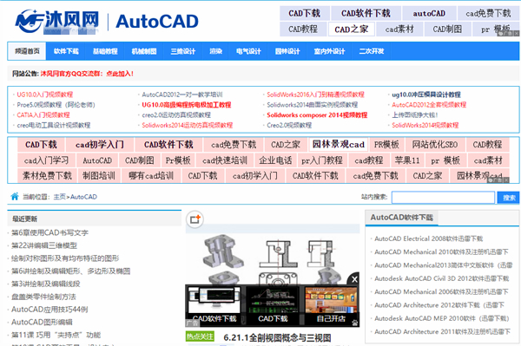This screenshot has width=521, height=346.
Task: Open ug10.0冲压模具设计教程 link
Action: [x=426, y=95]
